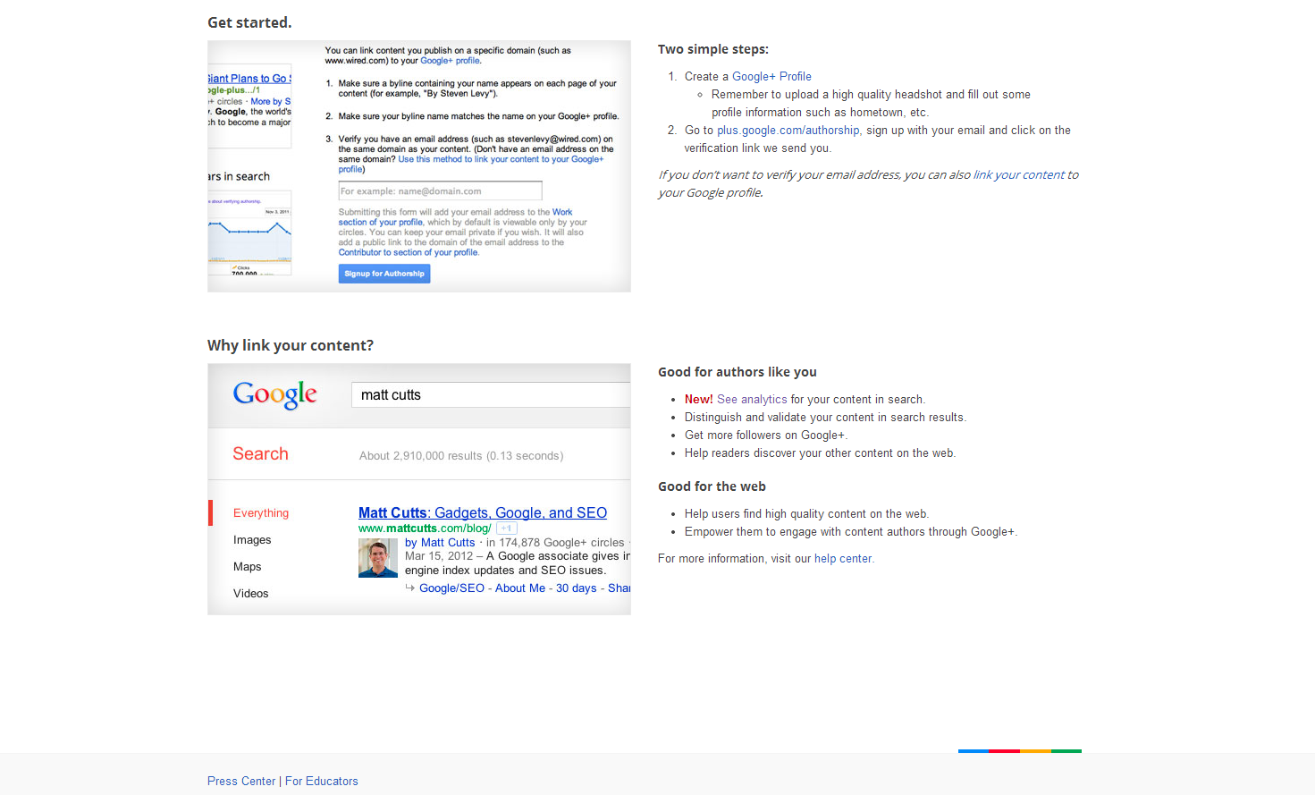Open the For Educators footer link
Viewport: 1315px width, 795px height.
[322, 782]
